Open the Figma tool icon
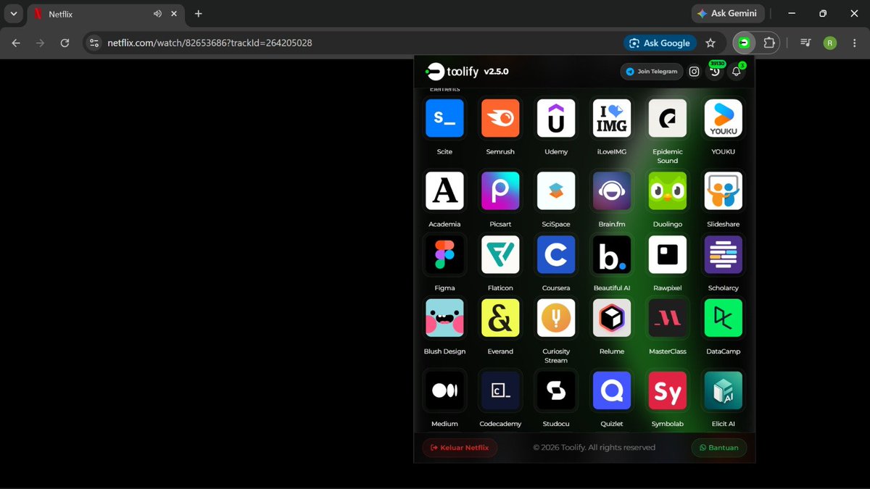The width and height of the screenshot is (870, 489). coord(444,254)
